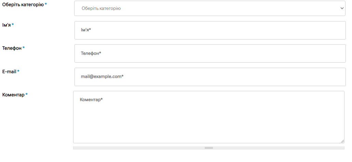Viewport: 352px width, 162px height.
Task: Click into the Телефон phone field
Action: pos(210,53)
